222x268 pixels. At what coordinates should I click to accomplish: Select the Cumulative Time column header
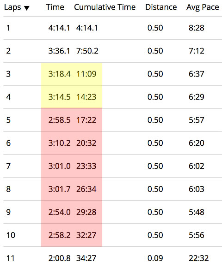pyautogui.click(x=105, y=7)
